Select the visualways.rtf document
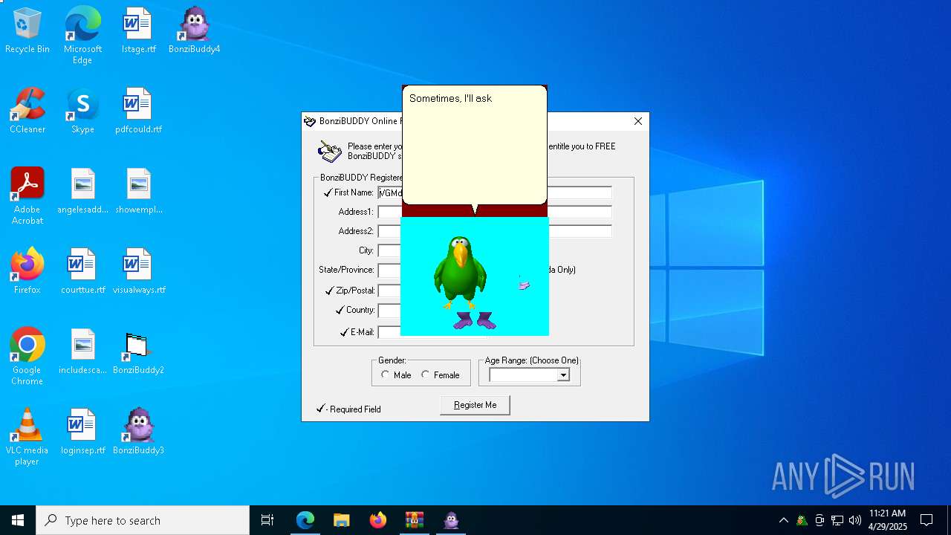Viewport: 951px width, 535px height. coord(138,271)
